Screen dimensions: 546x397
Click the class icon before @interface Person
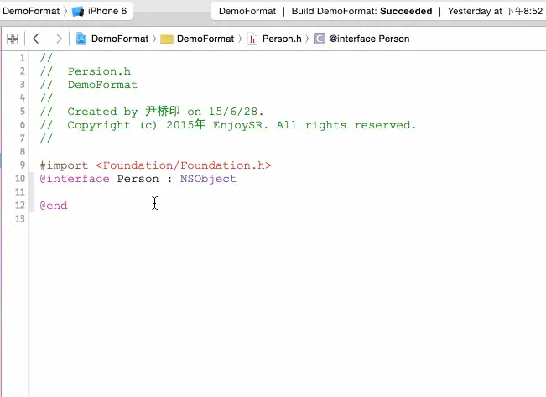click(x=320, y=39)
